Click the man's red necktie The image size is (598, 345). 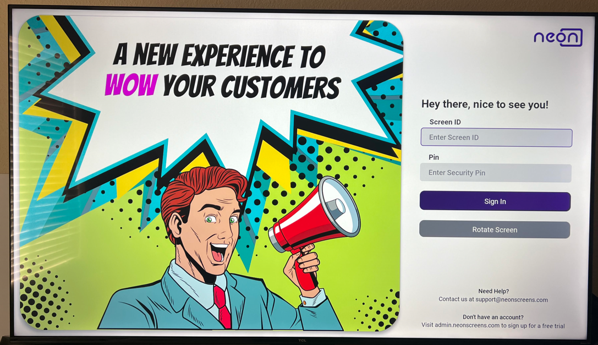[x=222, y=306]
